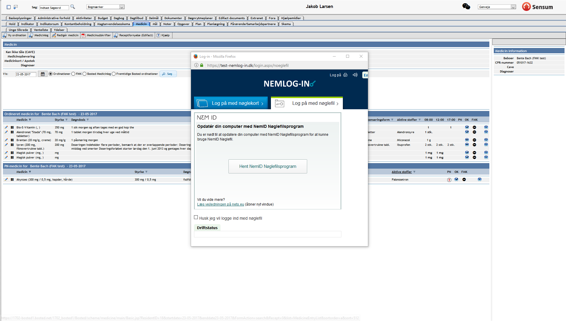Edit Alendronat Stada with its pencil icon

6,132
